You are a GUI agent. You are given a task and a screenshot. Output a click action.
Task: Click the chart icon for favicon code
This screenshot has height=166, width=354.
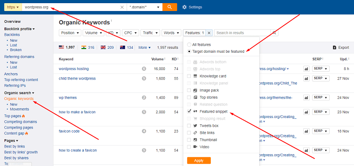306,131
